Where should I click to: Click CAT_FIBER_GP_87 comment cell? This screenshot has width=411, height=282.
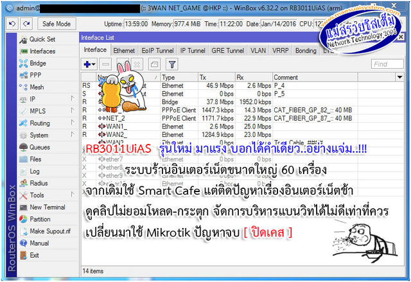(x=315, y=118)
